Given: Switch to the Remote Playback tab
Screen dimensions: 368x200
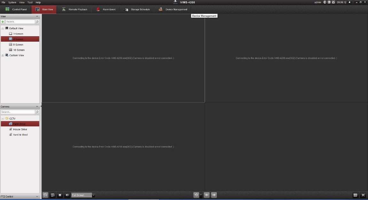Looking at the screenshot, I should coord(75,9).
